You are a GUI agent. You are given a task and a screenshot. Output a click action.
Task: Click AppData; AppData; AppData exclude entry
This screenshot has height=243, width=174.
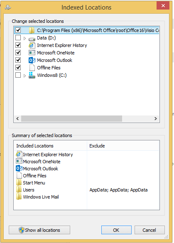pyautogui.click(x=118, y=190)
